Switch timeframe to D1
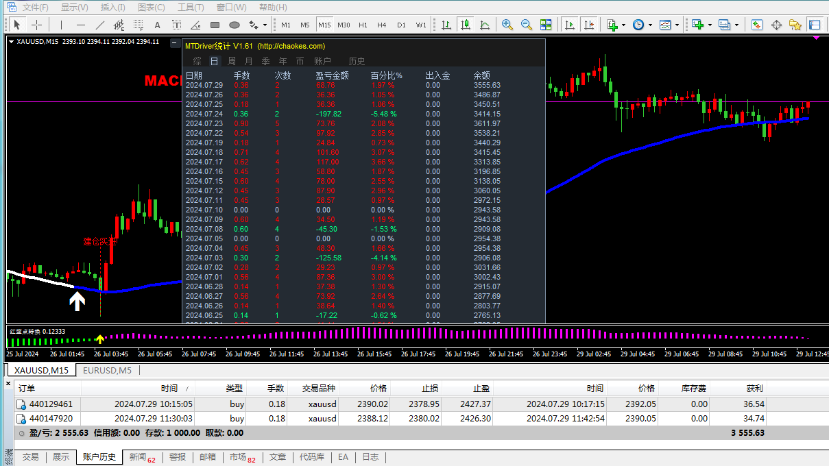The width and height of the screenshot is (829, 466). [401, 25]
